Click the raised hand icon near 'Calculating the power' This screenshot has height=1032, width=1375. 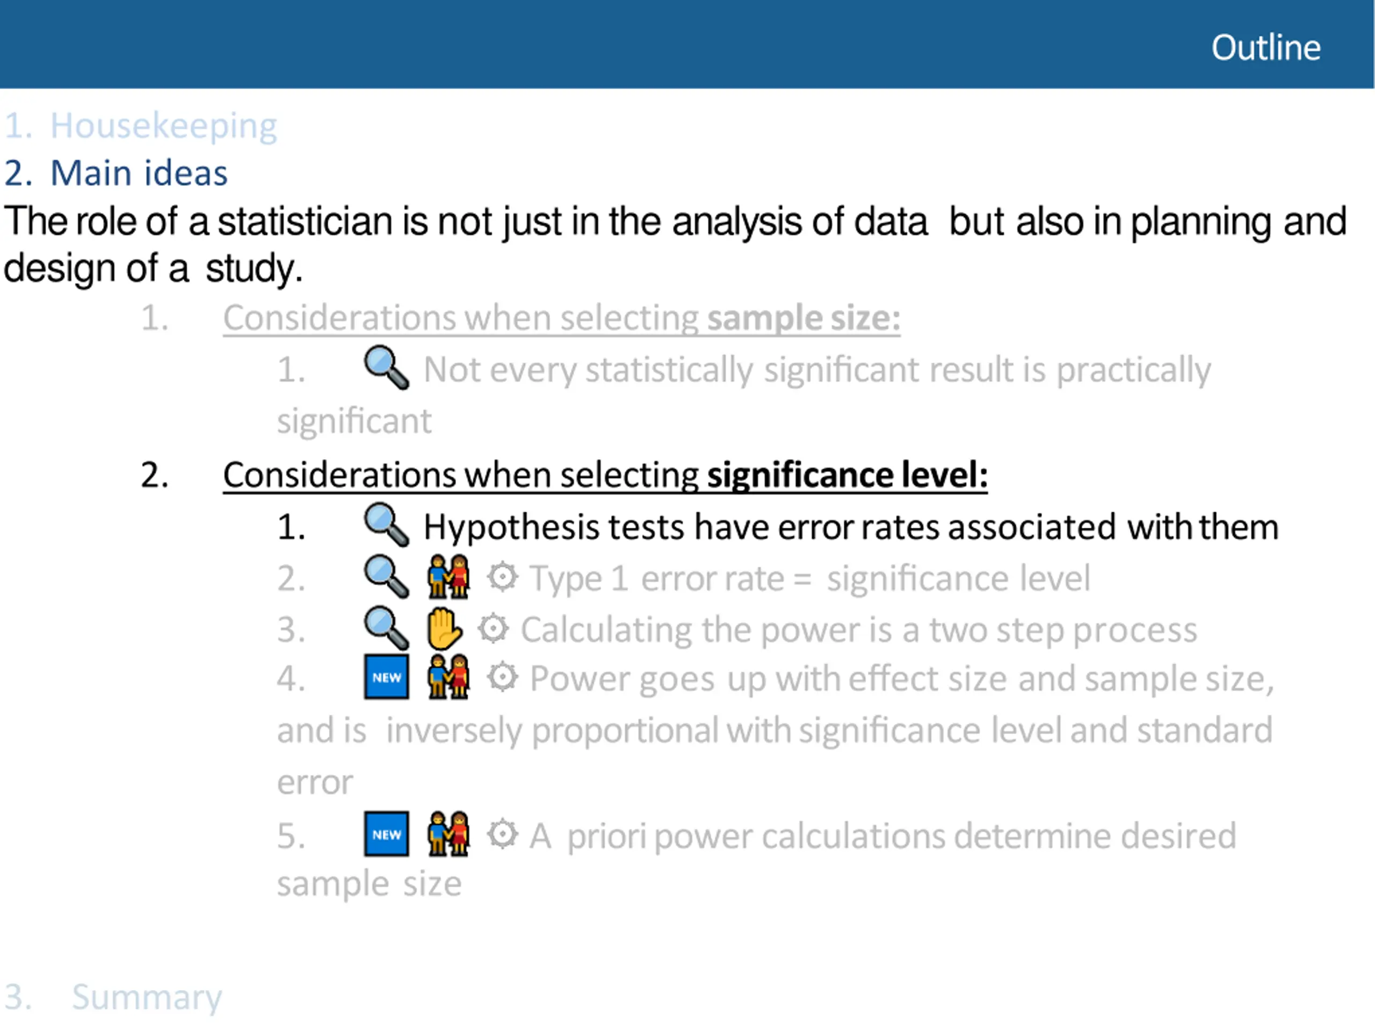(x=444, y=629)
